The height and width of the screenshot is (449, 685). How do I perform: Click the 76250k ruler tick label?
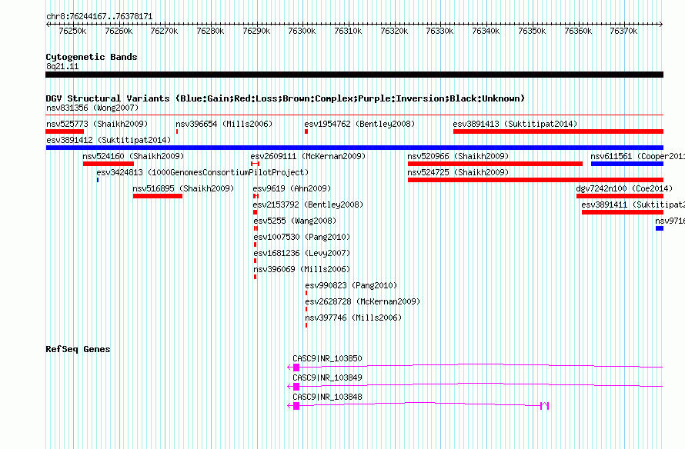tap(72, 31)
